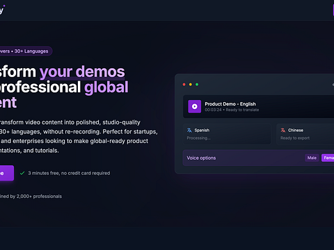The width and height of the screenshot is (334, 250).
Task: Click the purple call-to-action button left of the checkmark
Action: point(7,173)
